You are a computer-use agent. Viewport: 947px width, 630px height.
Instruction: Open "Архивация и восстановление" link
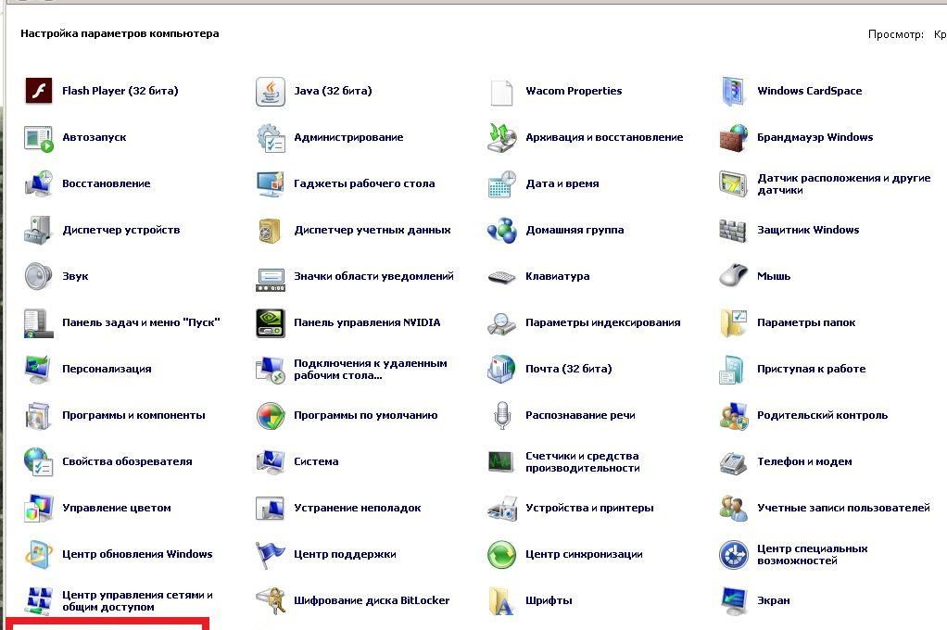(604, 138)
